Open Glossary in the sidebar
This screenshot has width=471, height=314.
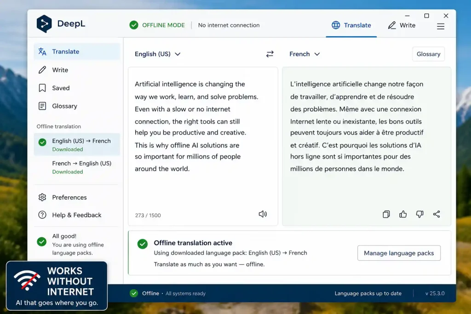coord(77,106)
